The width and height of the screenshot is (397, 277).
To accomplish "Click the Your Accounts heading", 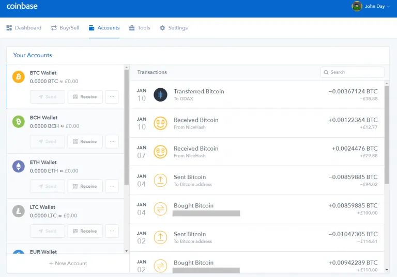I will coord(33,55).
